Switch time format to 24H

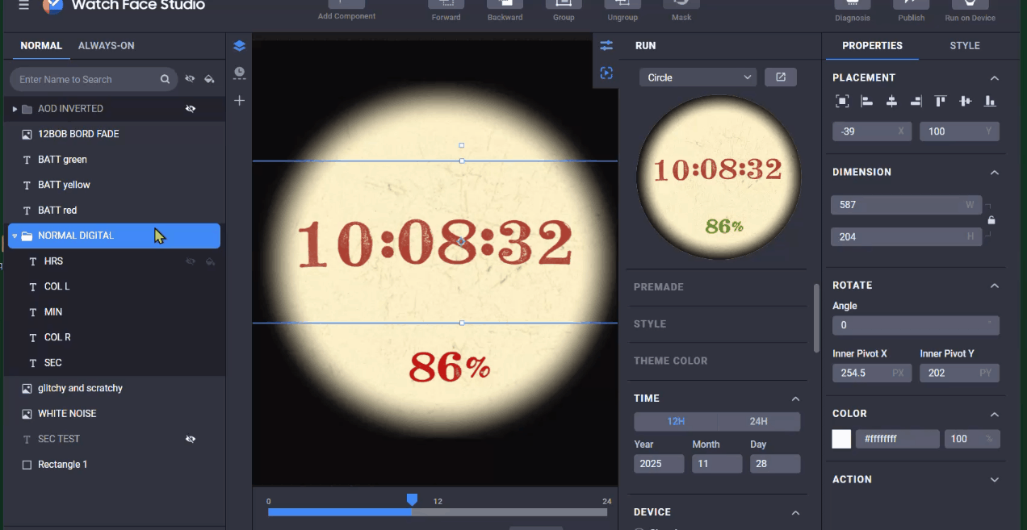758,421
